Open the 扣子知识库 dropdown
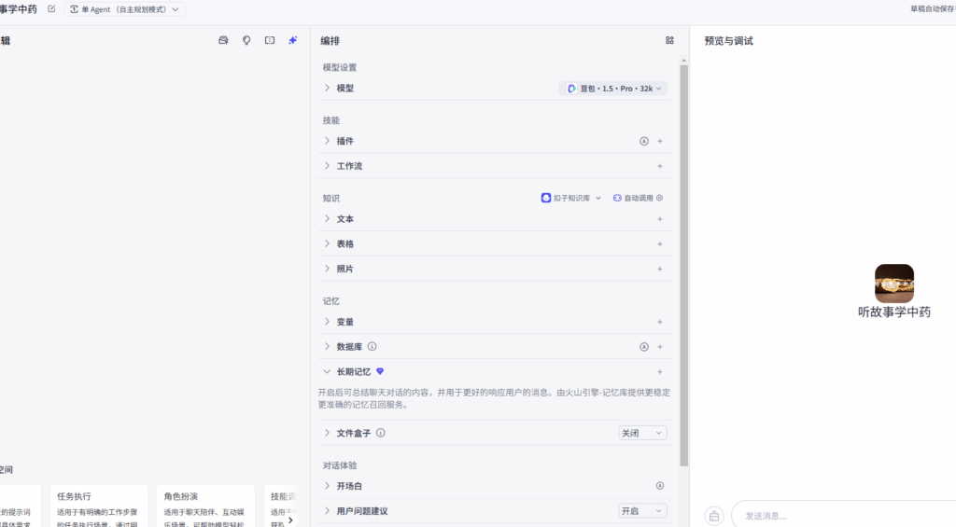The image size is (956, 527). tap(570, 198)
